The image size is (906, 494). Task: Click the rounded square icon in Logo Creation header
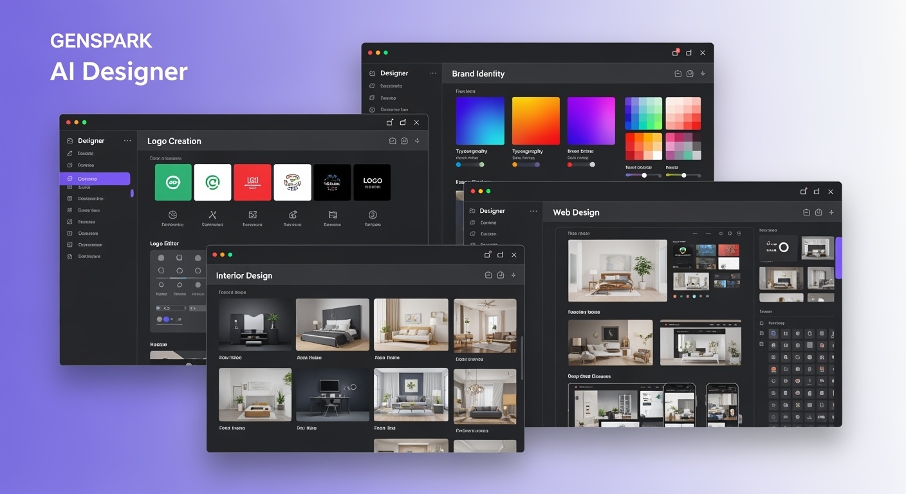point(404,141)
